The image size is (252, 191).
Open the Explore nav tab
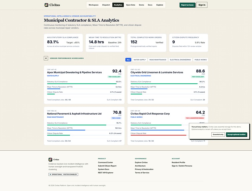[160, 5]
